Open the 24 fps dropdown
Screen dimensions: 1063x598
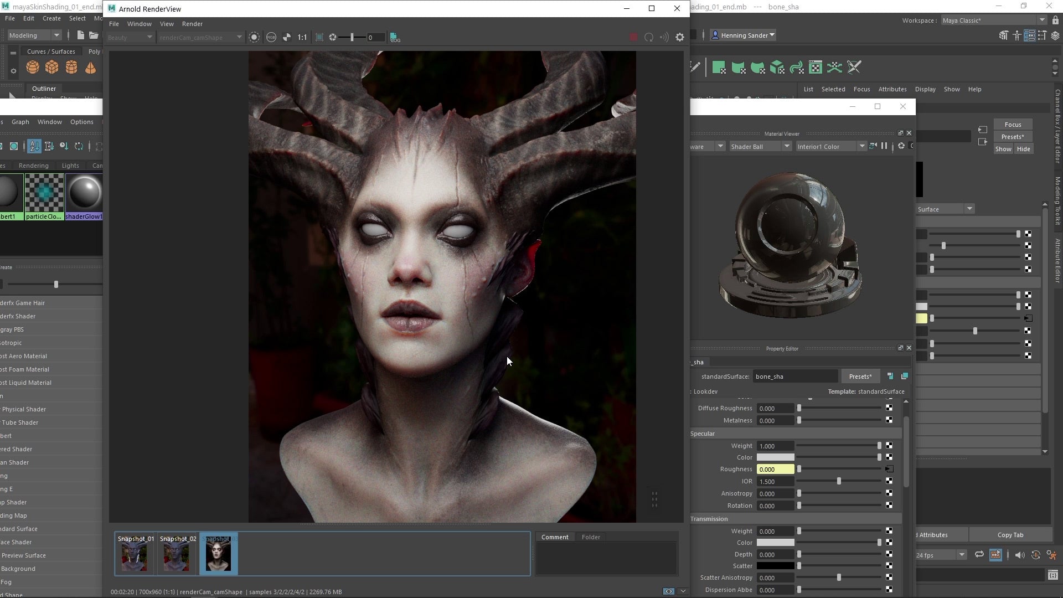(x=940, y=555)
